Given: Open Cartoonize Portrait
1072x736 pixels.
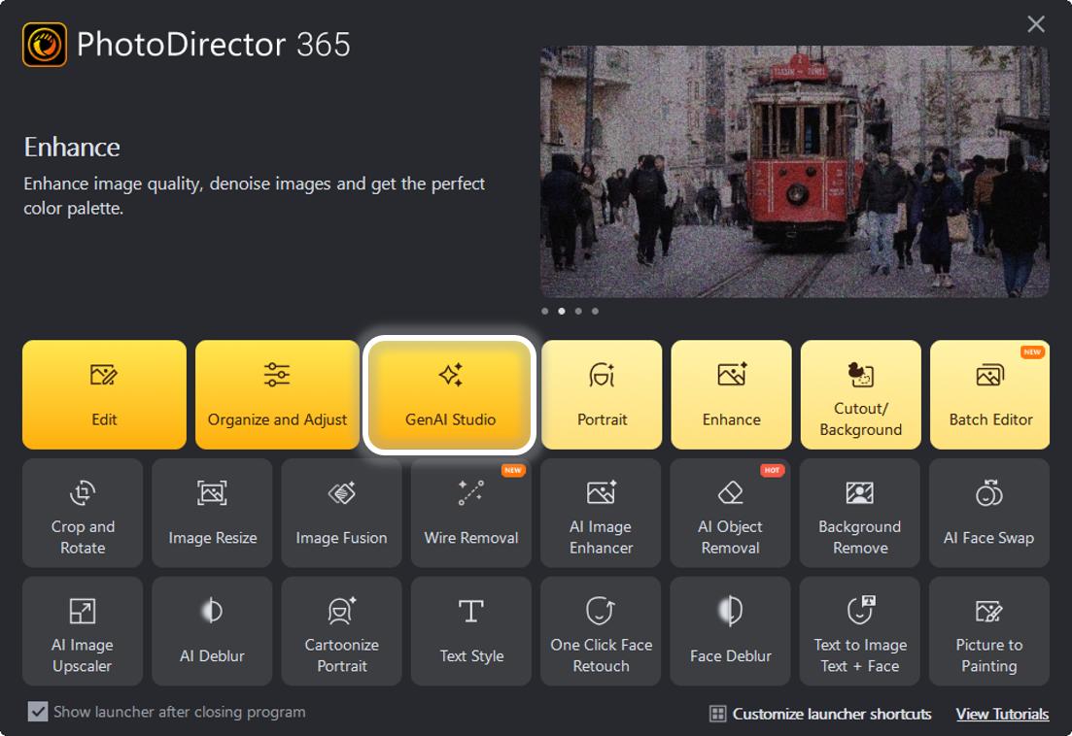Looking at the screenshot, I should coord(341,631).
